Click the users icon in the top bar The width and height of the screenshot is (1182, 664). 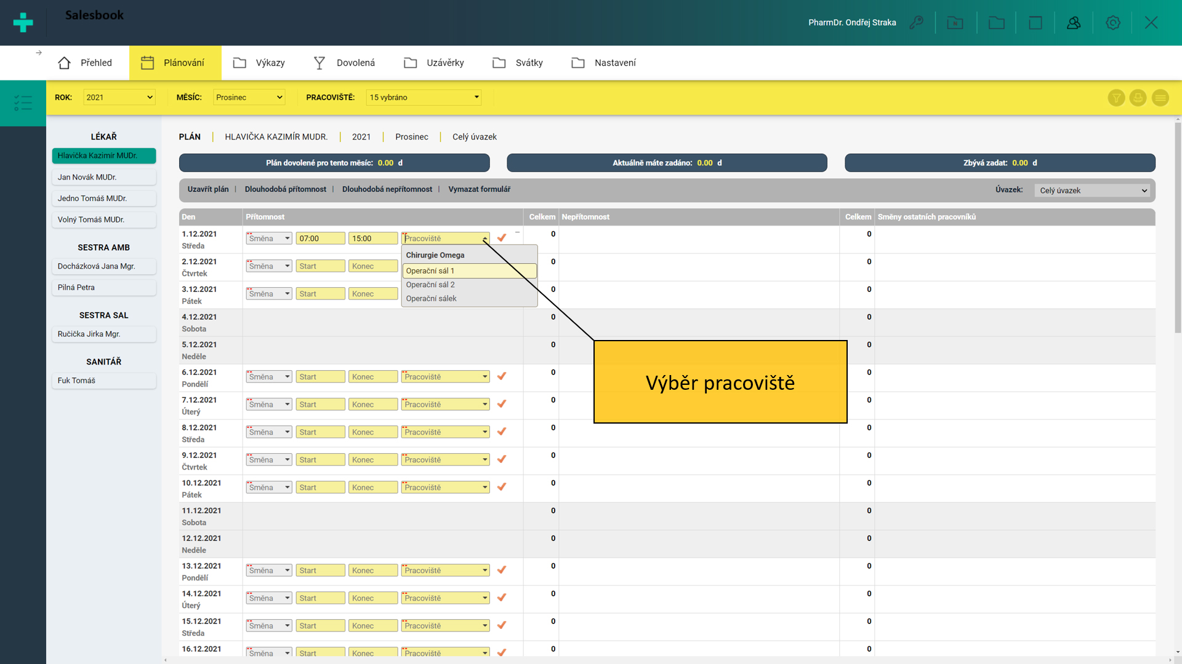click(1074, 23)
